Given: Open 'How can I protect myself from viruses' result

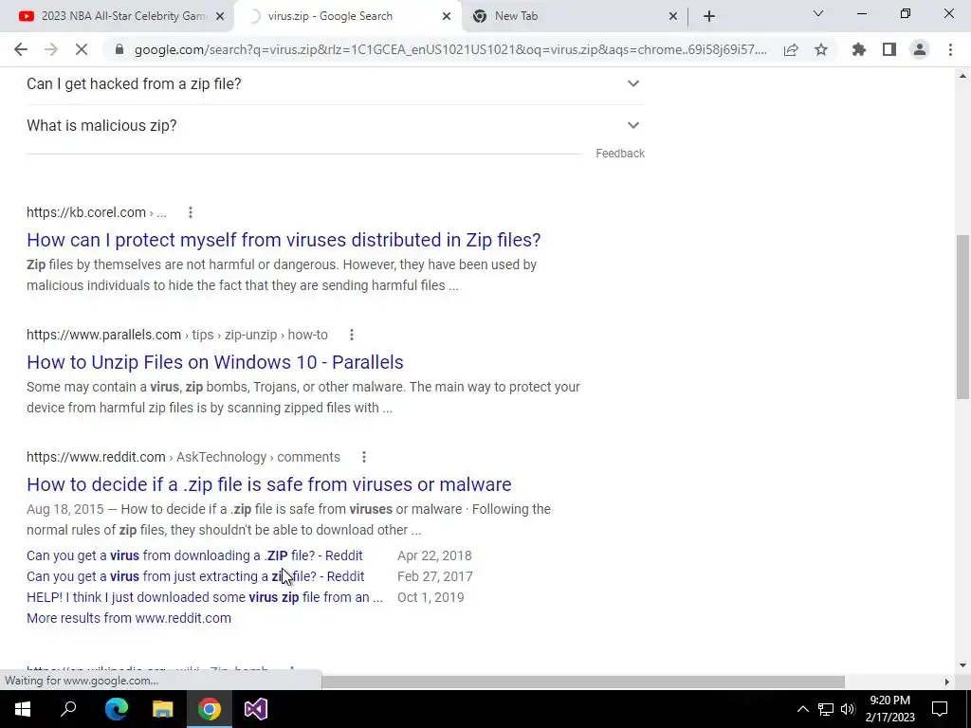Looking at the screenshot, I should [284, 240].
